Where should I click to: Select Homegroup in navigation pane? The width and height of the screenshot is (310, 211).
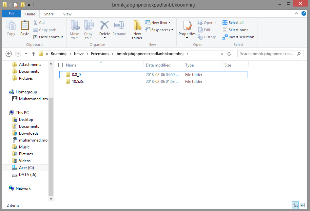[x=23, y=92]
